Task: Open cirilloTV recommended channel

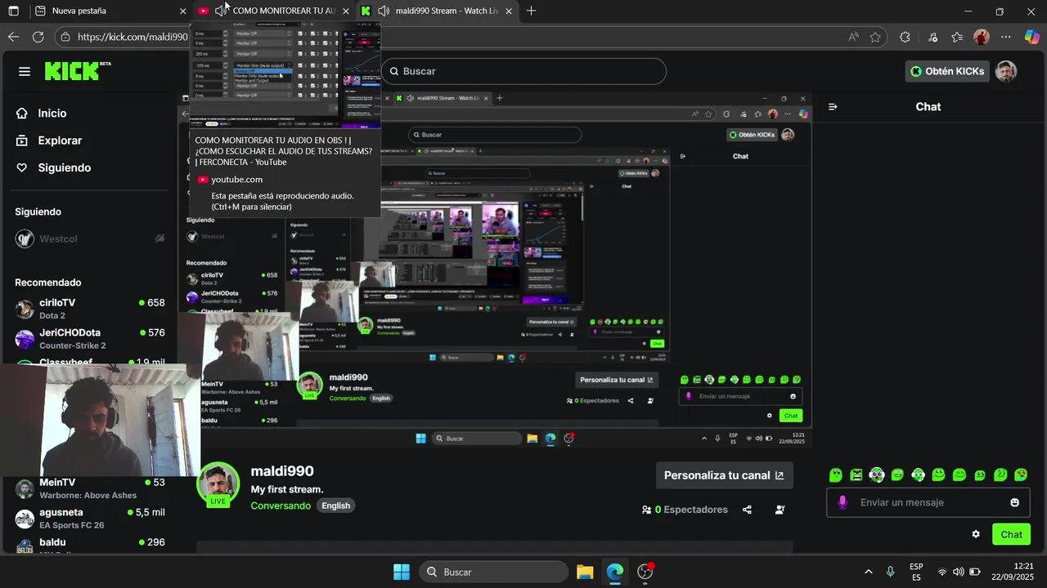Action: click(90, 309)
